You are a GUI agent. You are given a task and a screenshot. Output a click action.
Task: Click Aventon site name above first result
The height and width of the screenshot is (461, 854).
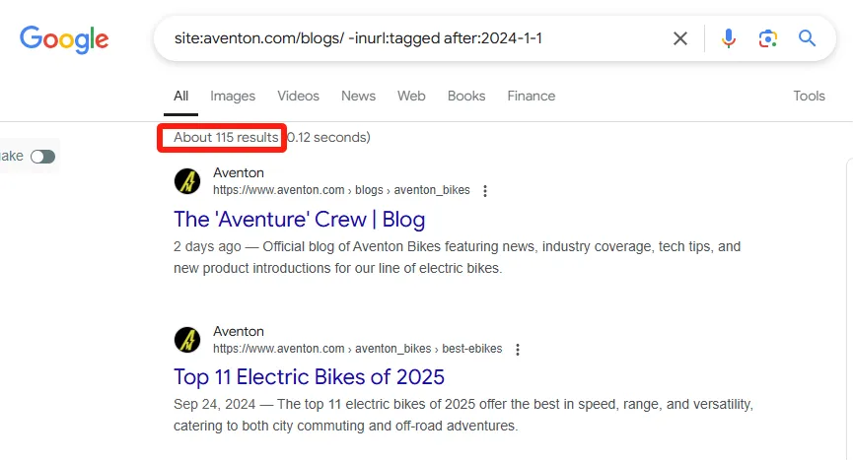click(x=239, y=173)
